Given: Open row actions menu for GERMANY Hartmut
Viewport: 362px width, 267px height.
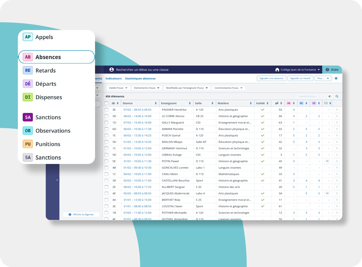Looking at the screenshot, I should coord(337,148).
